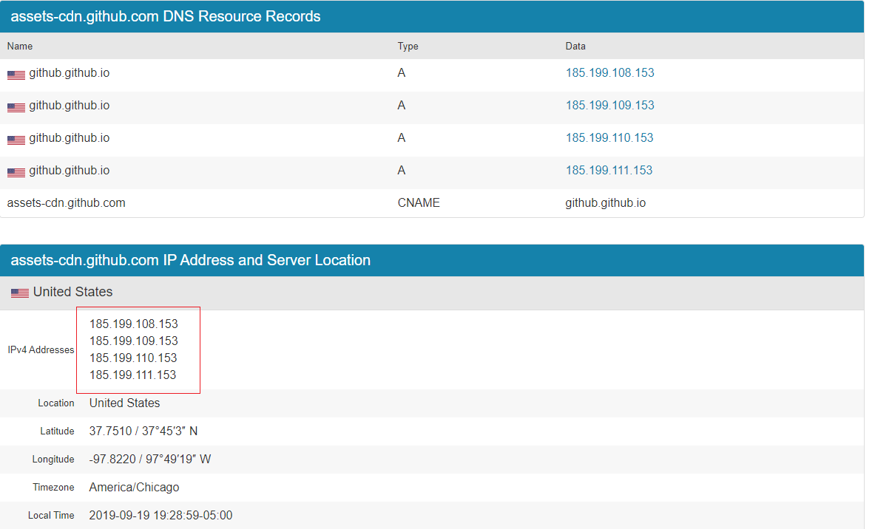Click the CNAME type cell

[x=419, y=203]
